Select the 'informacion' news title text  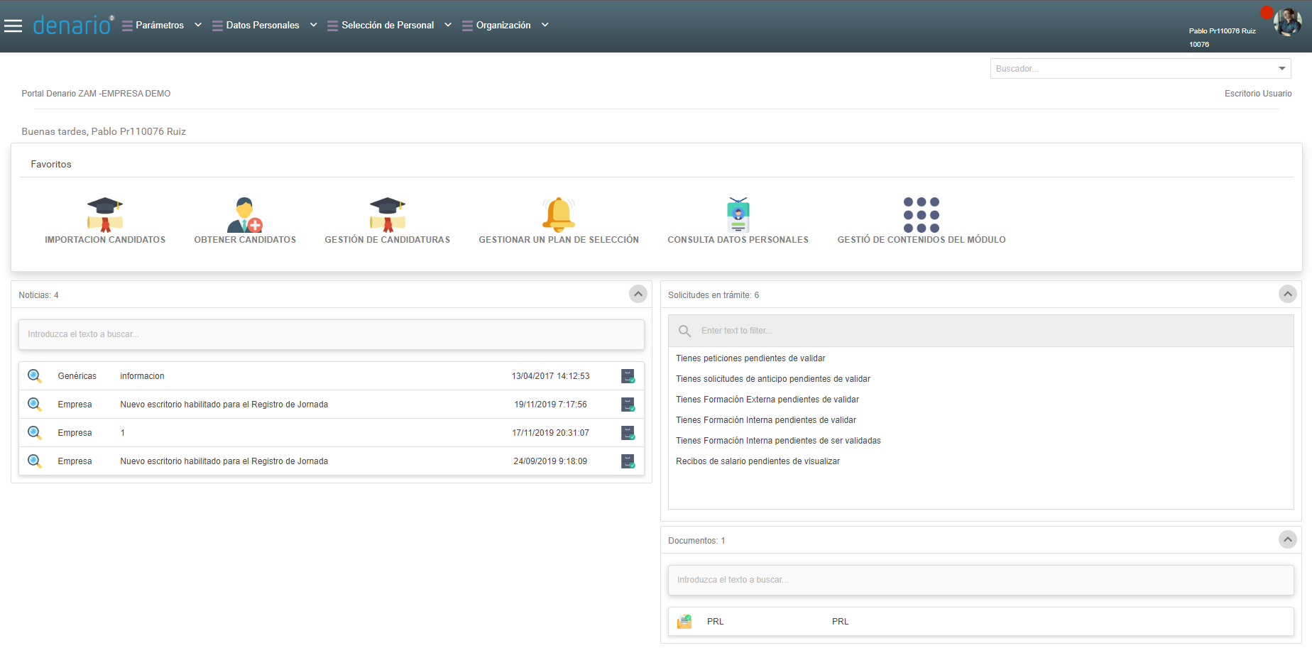[142, 376]
